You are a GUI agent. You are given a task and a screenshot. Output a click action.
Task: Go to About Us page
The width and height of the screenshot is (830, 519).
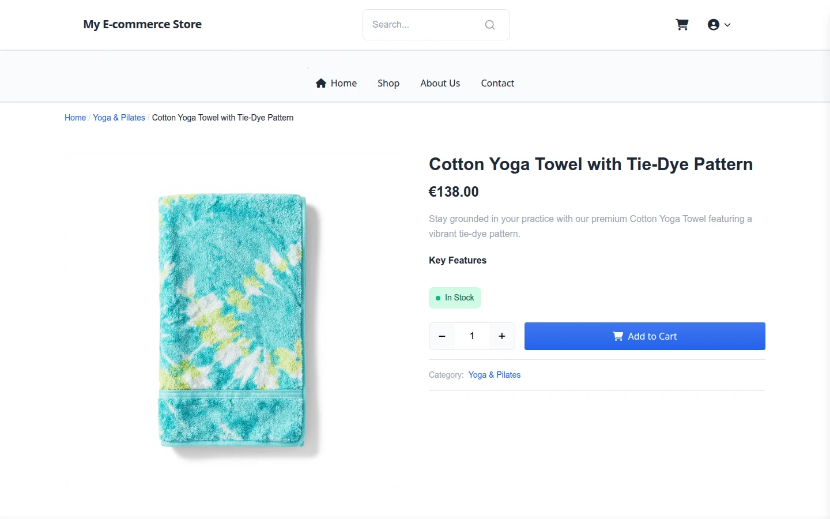(440, 83)
